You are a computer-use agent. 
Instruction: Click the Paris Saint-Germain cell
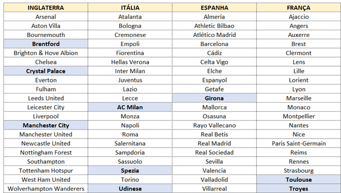[x=299, y=143]
